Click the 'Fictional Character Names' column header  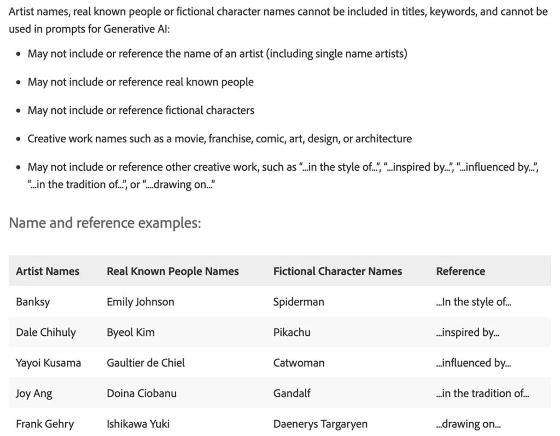(337, 271)
